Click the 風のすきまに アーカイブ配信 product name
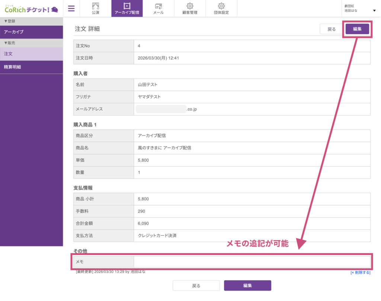 pos(164,148)
